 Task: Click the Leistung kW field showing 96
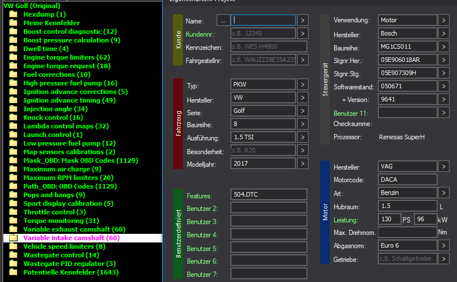[x=425, y=219]
